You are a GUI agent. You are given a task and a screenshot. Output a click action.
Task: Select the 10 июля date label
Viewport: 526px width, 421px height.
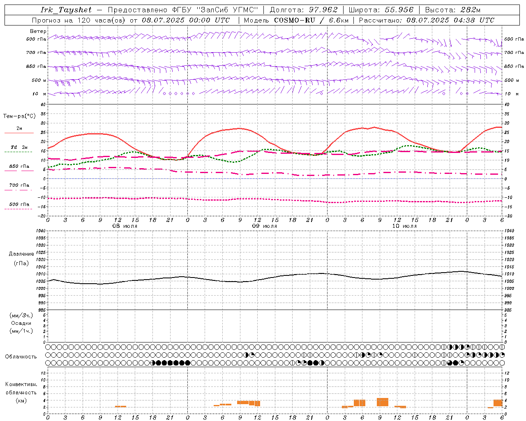coord(404,226)
